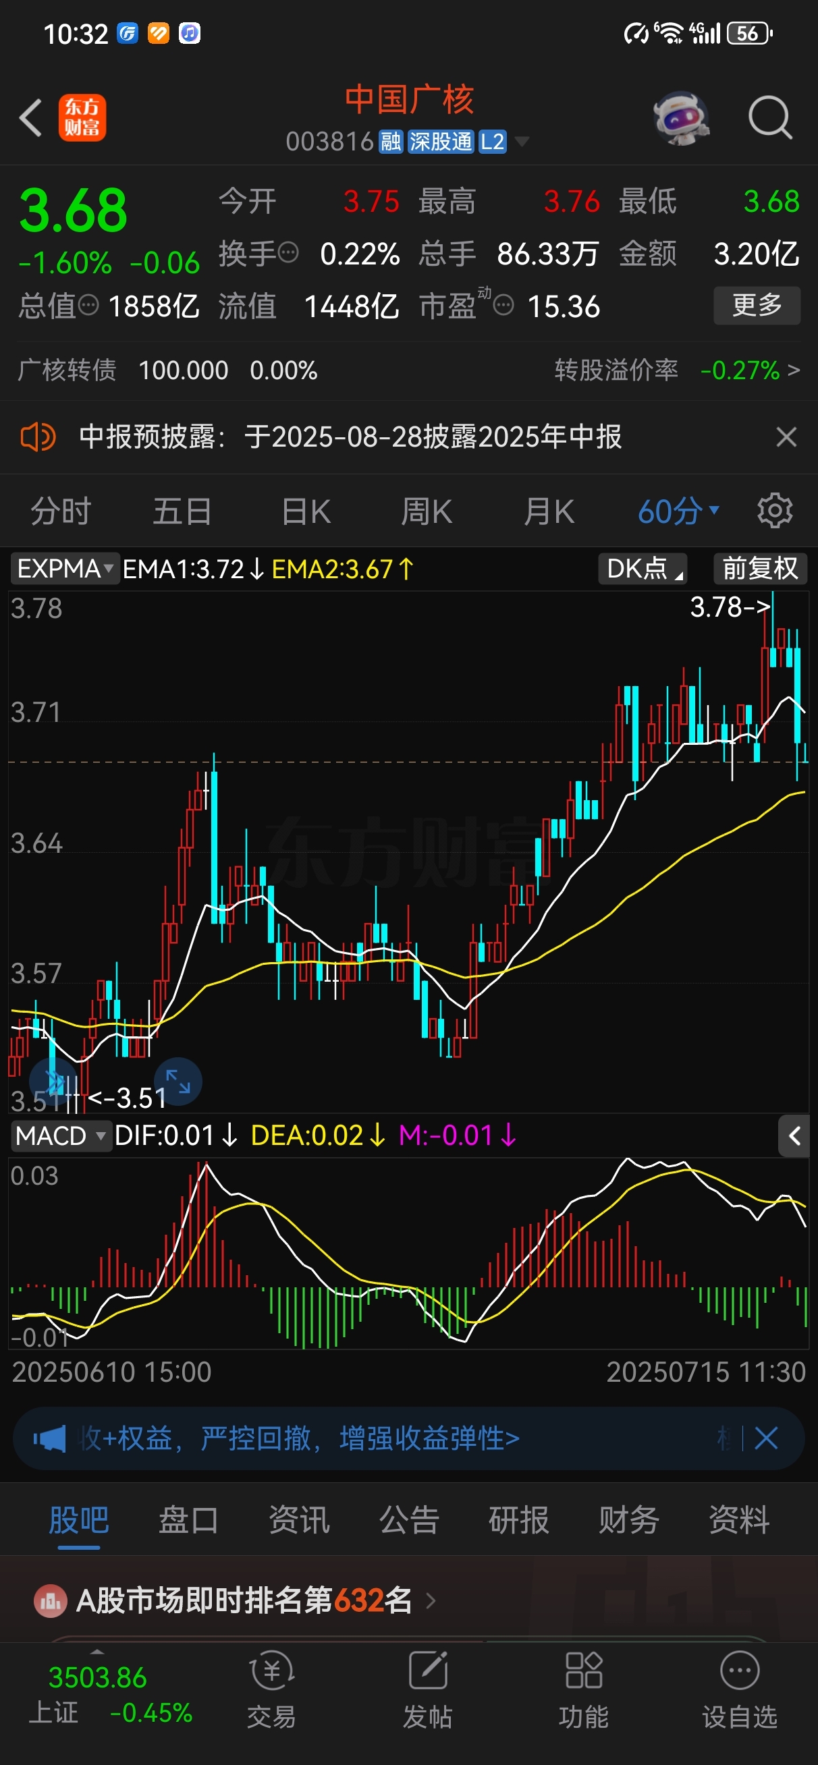The height and width of the screenshot is (1765, 818).
Task: Close the promo banner with X
Action: click(x=766, y=1438)
